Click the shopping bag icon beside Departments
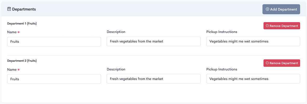 [x=9, y=9]
